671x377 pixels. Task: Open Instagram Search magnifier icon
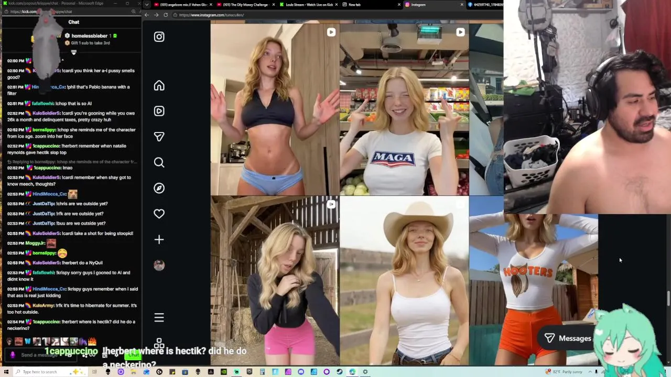(x=159, y=162)
